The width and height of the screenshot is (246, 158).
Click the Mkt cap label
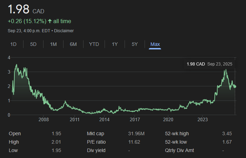pyautogui.click(x=95, y=133)
